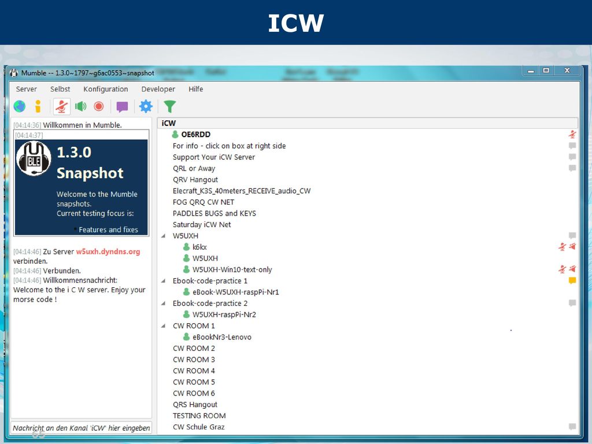Open the Hilfe menu
The width and height of the screenshot is (592, 444).
tap(195, 89)
